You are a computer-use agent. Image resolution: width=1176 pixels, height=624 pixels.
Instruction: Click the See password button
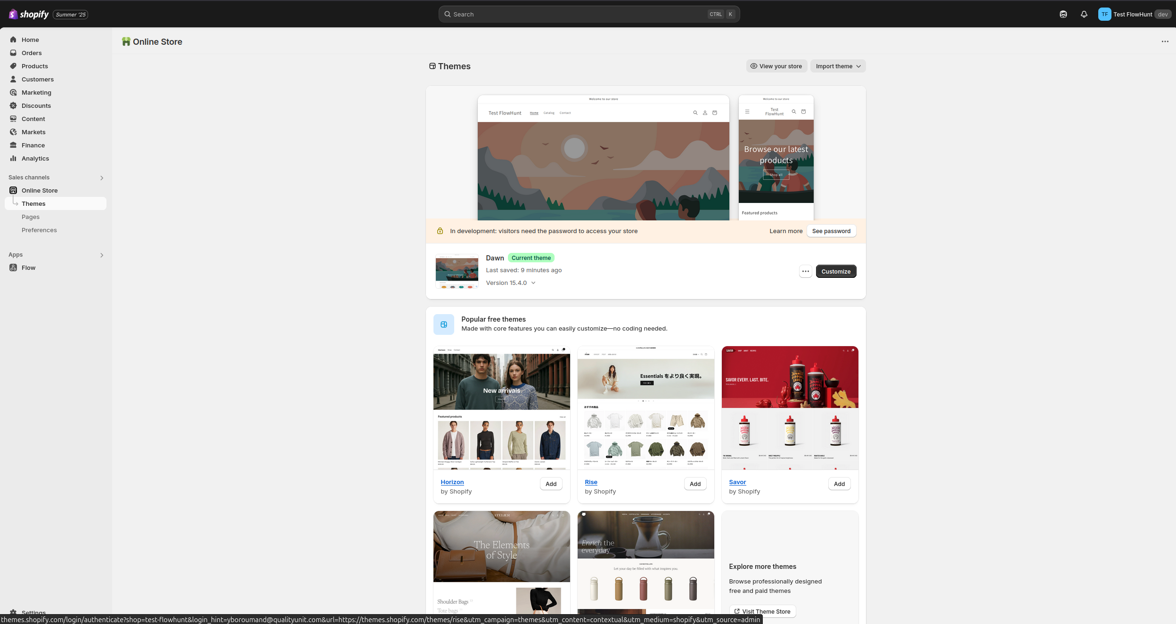(831, 231)
